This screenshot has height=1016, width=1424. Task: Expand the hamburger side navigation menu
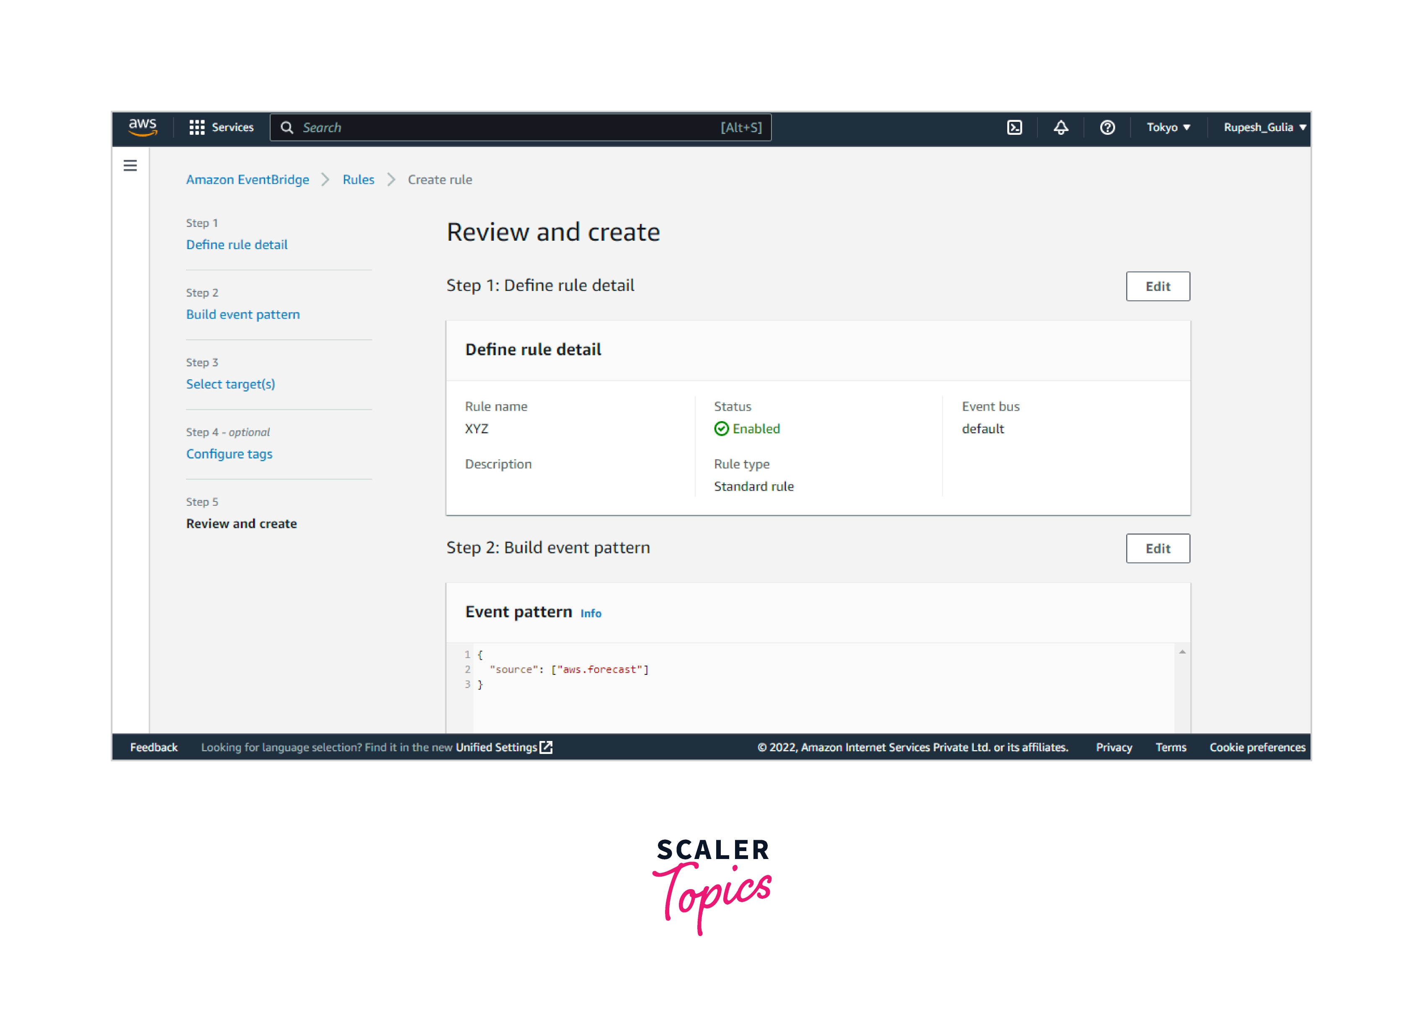pyautogui.click(x=130, y=166)
